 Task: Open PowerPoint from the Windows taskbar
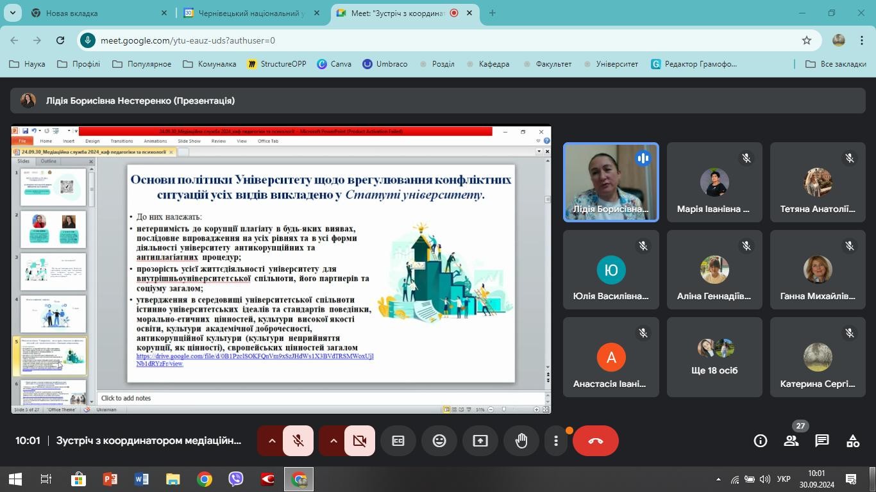(x=110, y=479)
